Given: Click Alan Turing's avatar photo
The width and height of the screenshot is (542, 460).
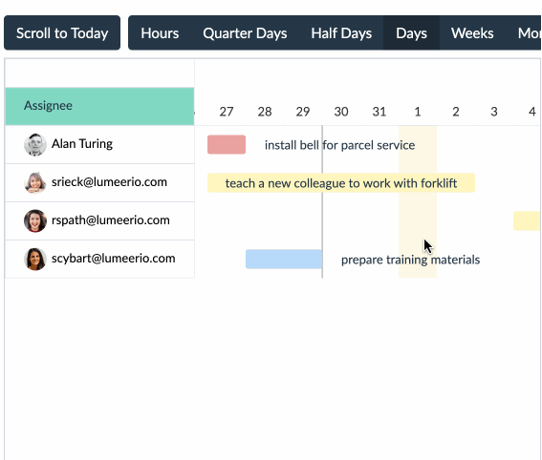Looking at the screenshot, I should (35, 145).
